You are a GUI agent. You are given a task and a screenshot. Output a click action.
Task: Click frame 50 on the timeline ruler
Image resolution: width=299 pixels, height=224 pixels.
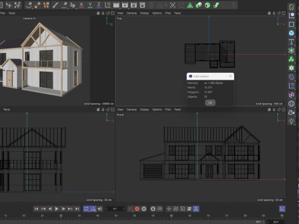coord(135,216)
